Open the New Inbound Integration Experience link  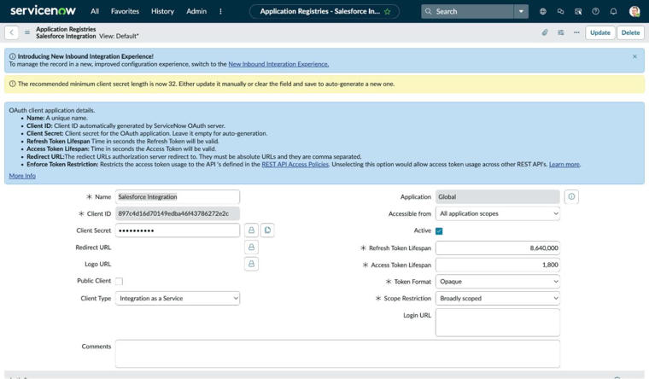[x=278, y=64]
